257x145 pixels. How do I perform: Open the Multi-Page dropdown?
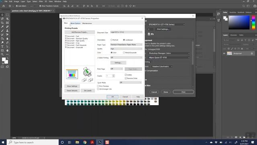116,69
